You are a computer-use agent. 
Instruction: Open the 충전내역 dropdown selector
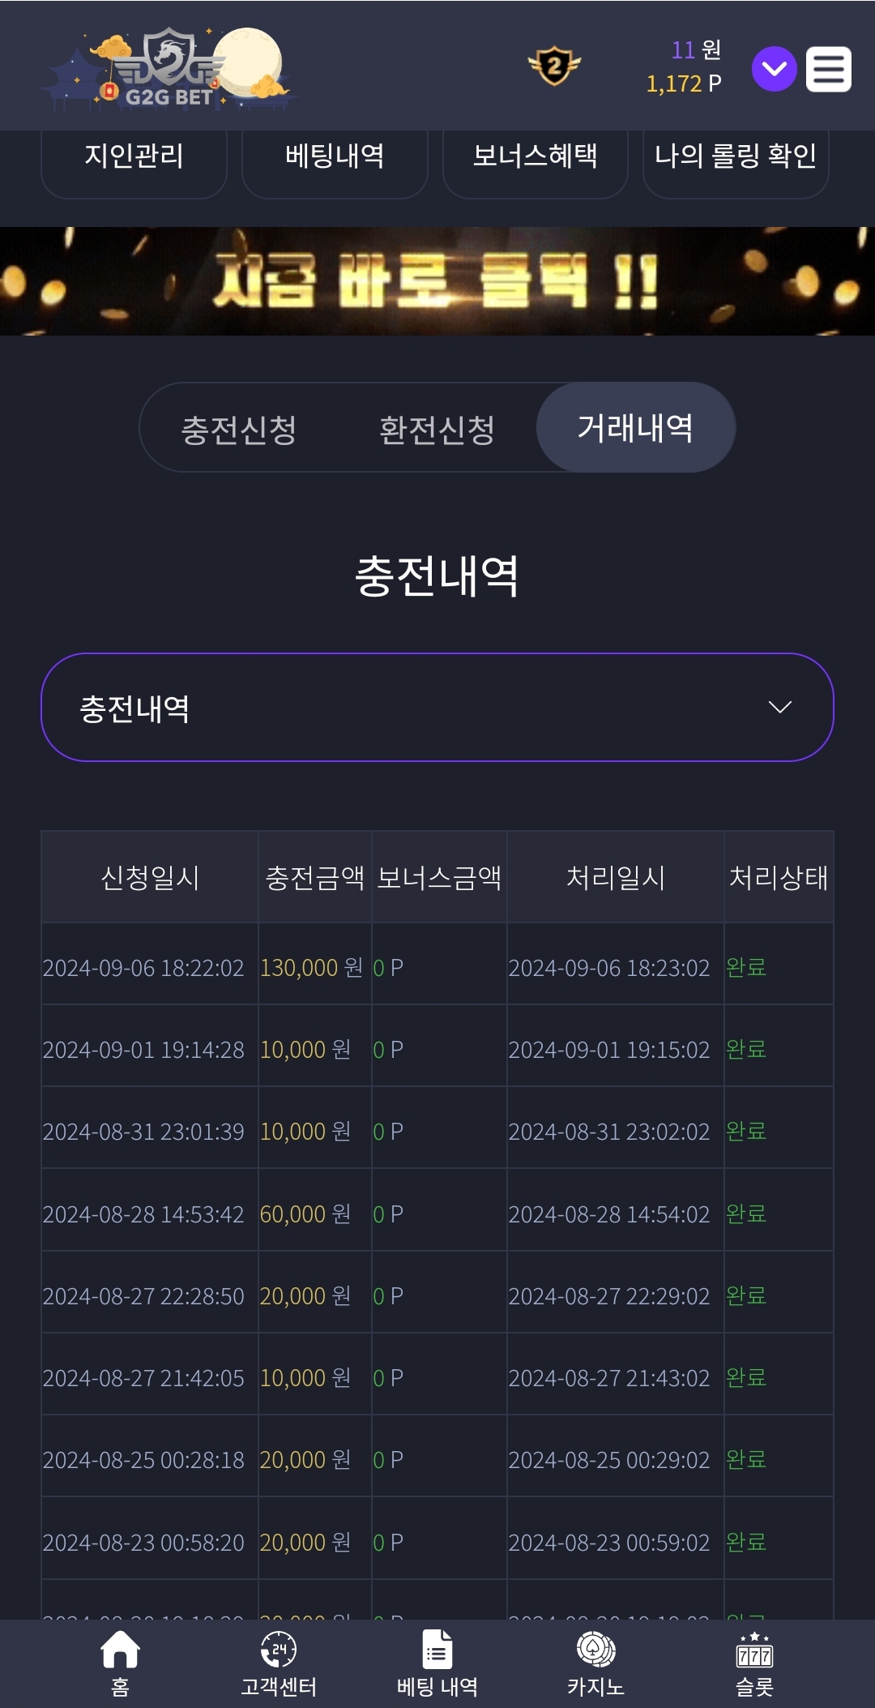437,707
